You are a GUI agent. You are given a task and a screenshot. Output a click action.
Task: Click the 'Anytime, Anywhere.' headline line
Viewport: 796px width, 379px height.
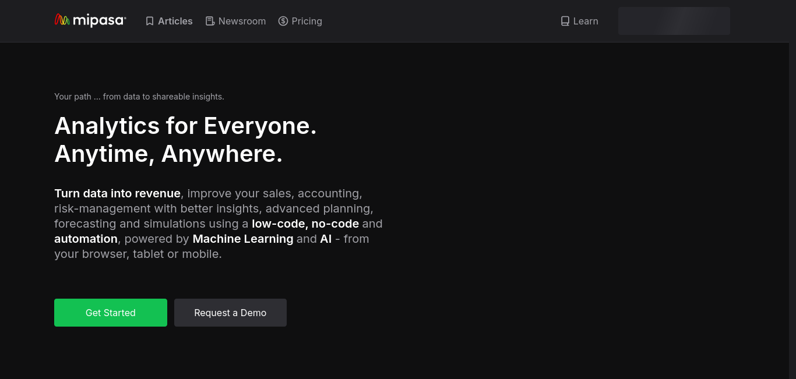point(168,154)
